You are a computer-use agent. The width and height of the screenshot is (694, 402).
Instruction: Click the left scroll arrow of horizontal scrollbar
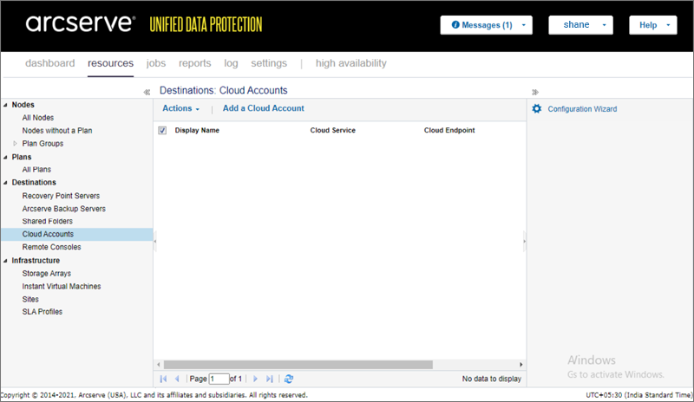[x=159, y=365]
